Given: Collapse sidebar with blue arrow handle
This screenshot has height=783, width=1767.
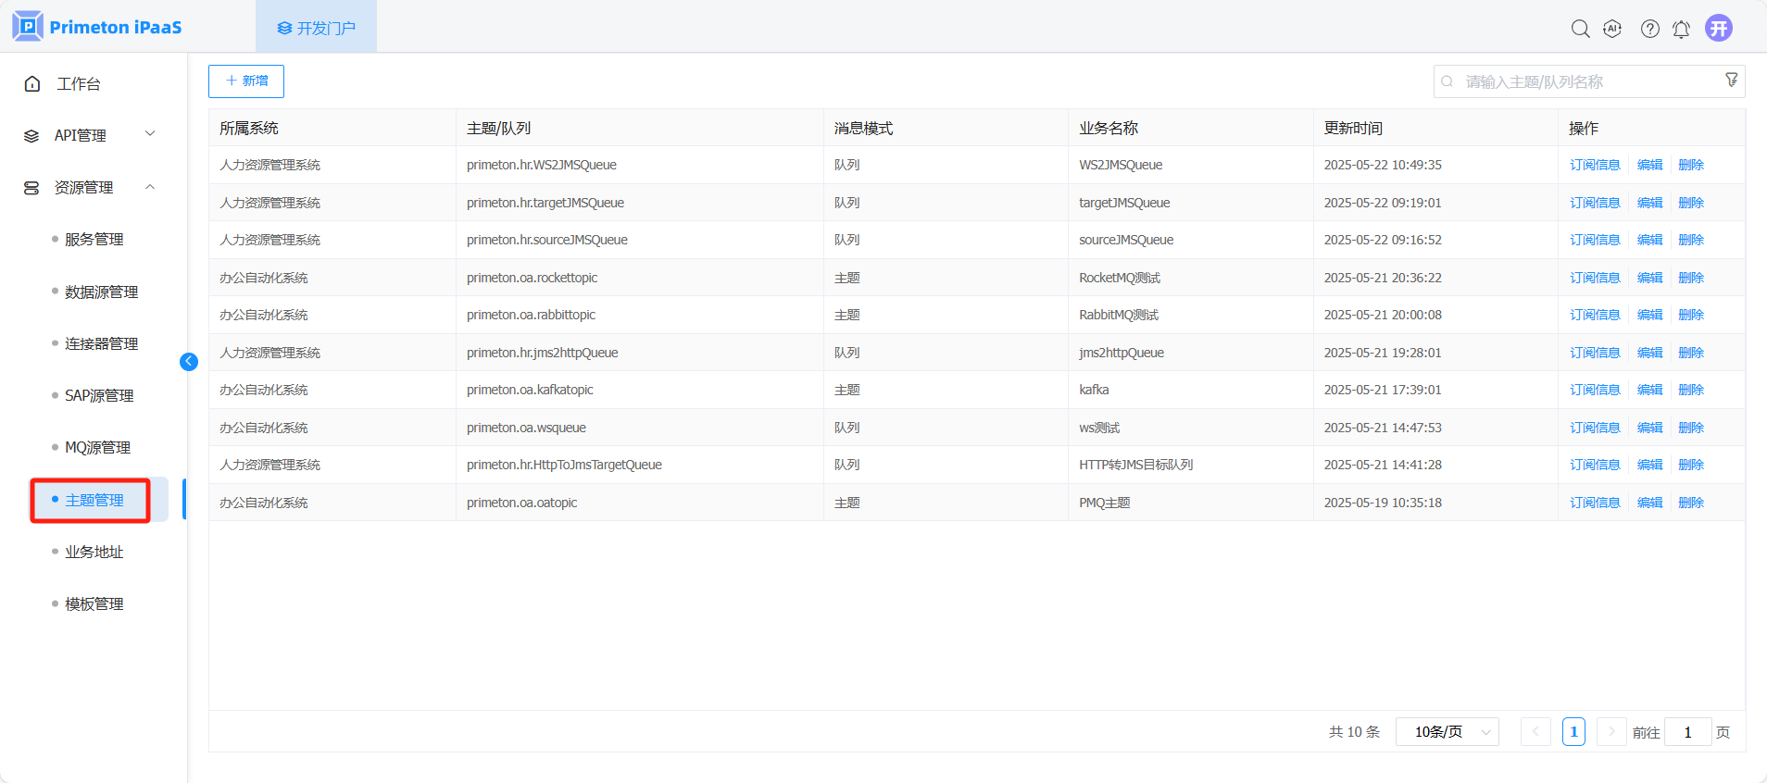Looking at the screenshot, I should point(189,362).
